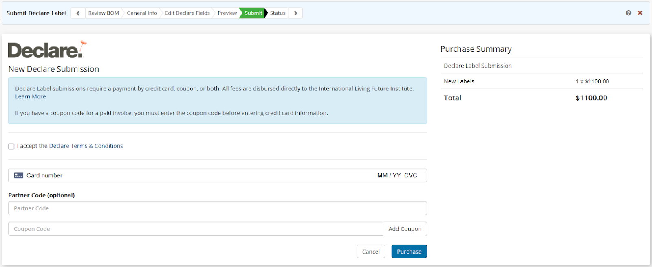Click the Total label
Image resolution: width=652 pixels, height=267 pixels.
point(452,98)
